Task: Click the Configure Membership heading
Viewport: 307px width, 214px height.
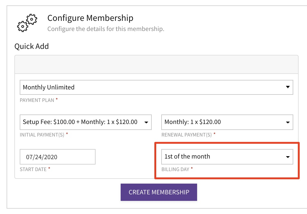Action: pos(90,18)
